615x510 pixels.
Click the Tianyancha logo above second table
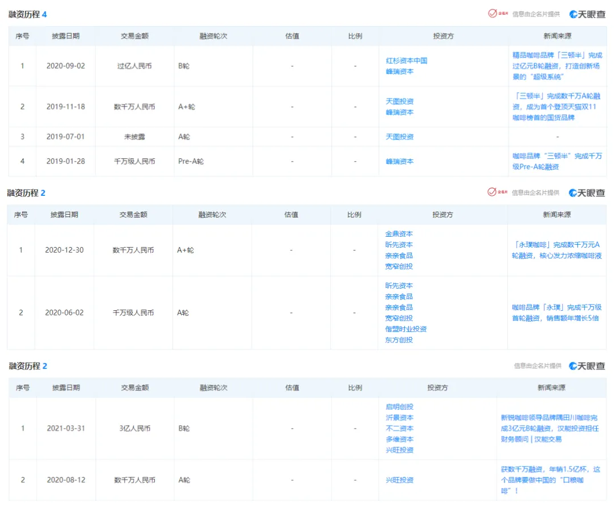point(587,193)
